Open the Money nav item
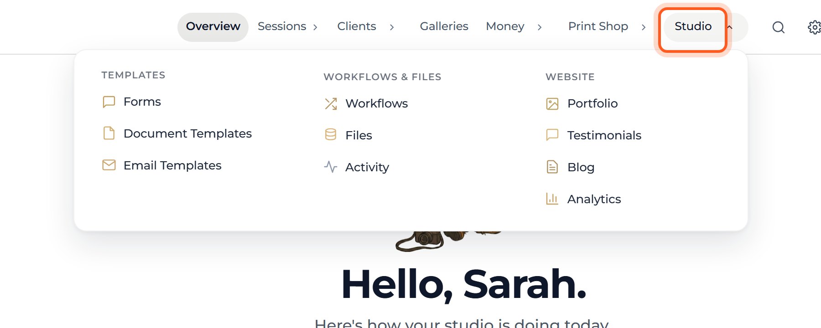This screenshot has width=821, height=328. 505,26
